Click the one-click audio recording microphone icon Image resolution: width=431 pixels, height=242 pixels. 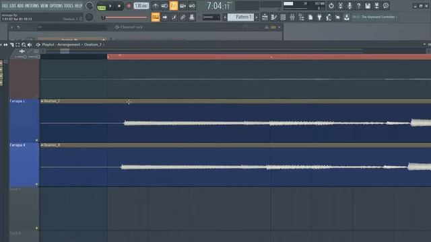[350, 6]
